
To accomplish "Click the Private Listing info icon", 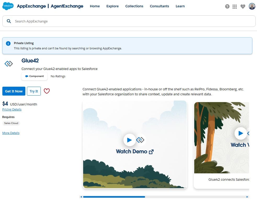I will click(x=8, y=43).
